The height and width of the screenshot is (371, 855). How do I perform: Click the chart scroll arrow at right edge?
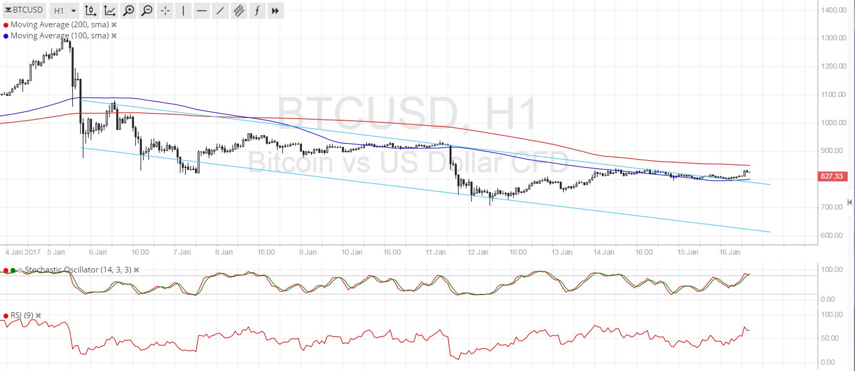(850, 202)
